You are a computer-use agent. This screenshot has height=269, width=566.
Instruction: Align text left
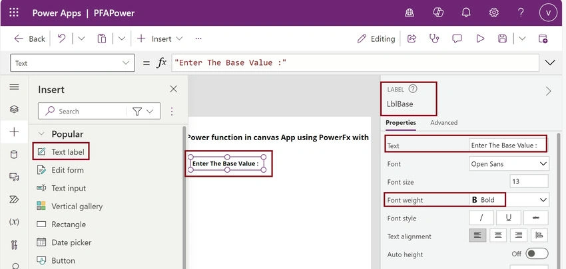coord(477,235)
